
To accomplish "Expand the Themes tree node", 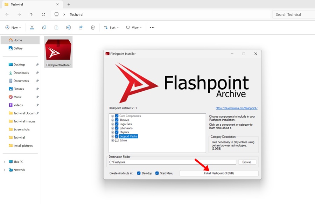I will 113,120.
